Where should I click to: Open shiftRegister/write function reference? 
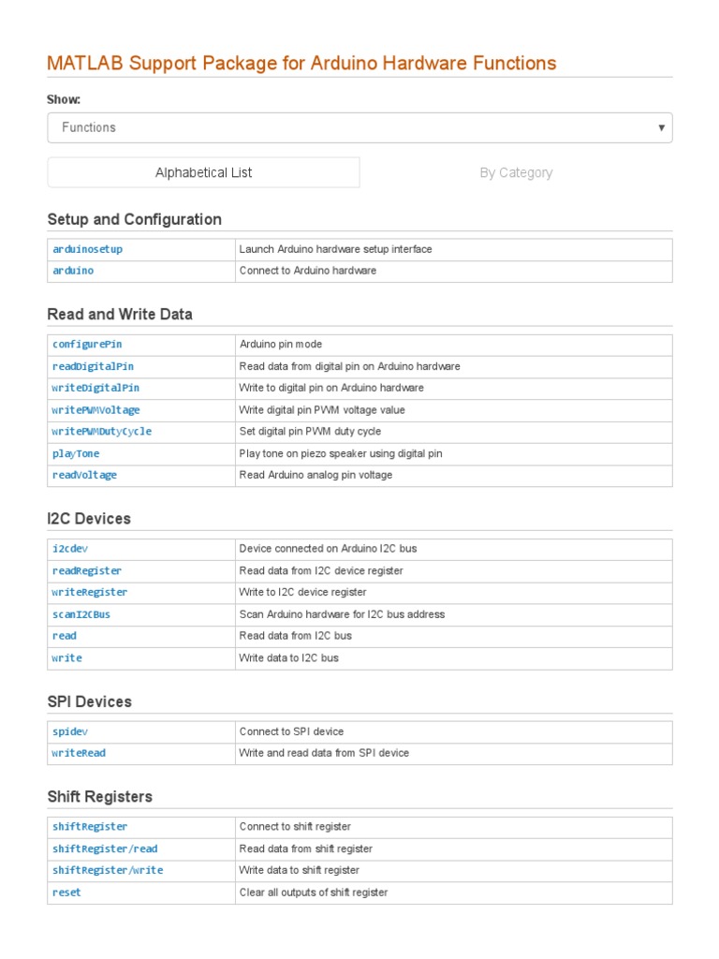pyautogui.click(x=108, y=870)
